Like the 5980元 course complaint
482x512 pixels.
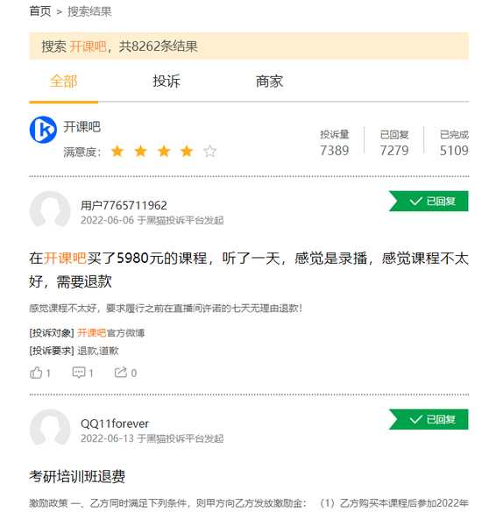coord(39,373)
